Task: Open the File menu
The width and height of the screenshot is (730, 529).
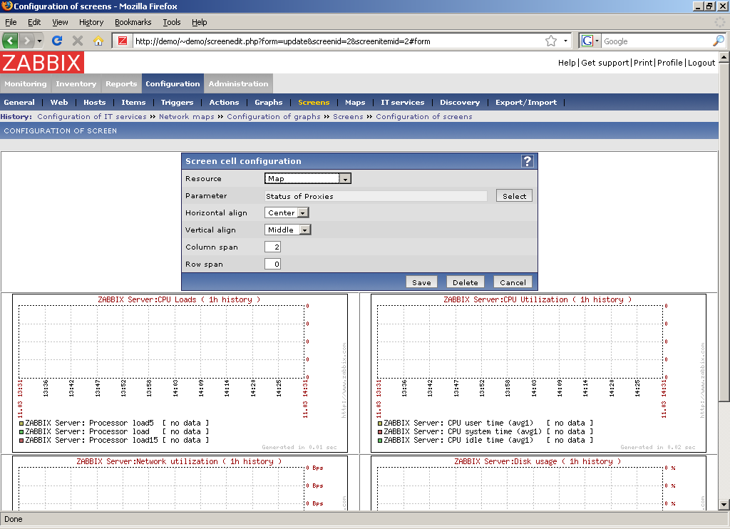Action: pyautogui.click(x=11, y=22)
